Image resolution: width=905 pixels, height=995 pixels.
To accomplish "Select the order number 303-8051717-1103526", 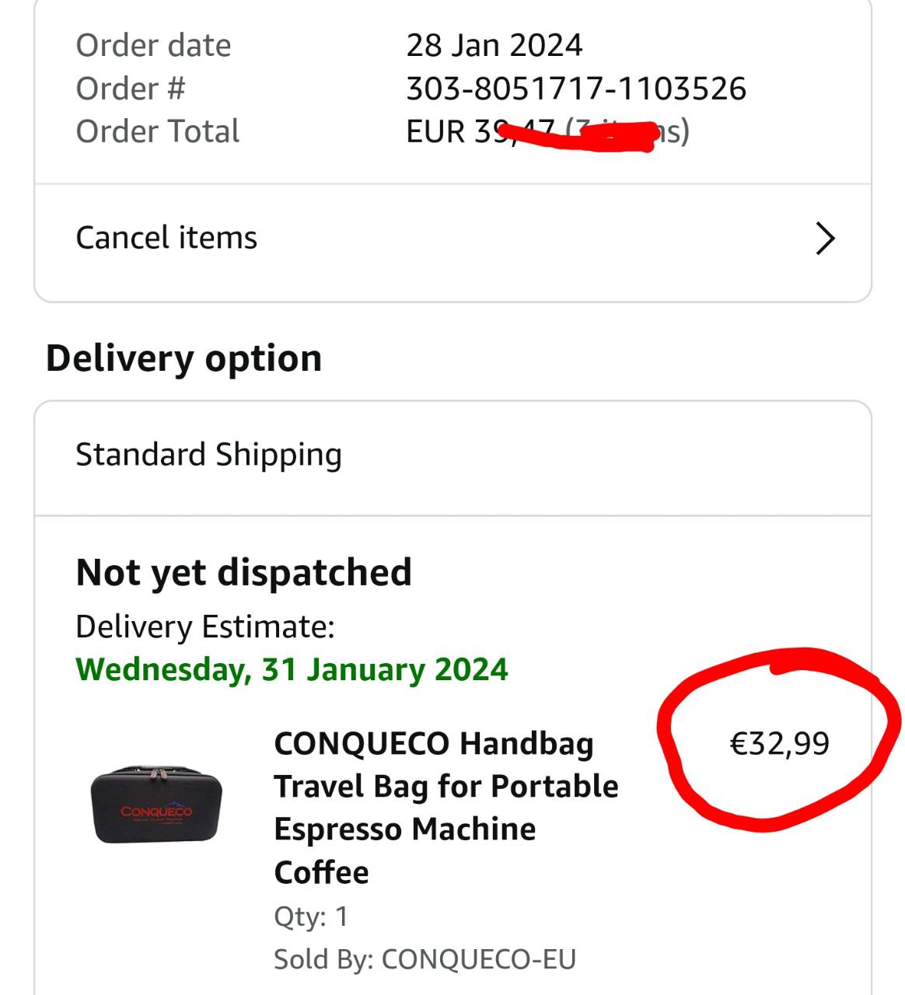I will [x=575, y=89].
